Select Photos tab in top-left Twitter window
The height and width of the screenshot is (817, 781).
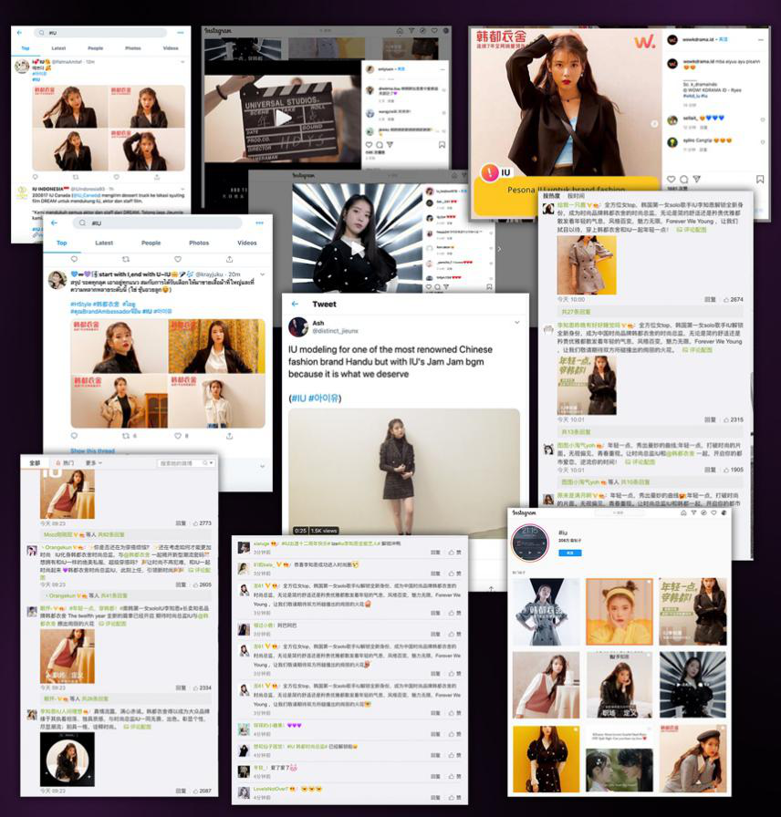pyautogui.click(x=133, y=48)
